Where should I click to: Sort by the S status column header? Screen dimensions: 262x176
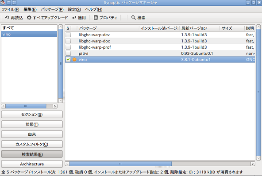pyautogui.click(x=68, y=28)
